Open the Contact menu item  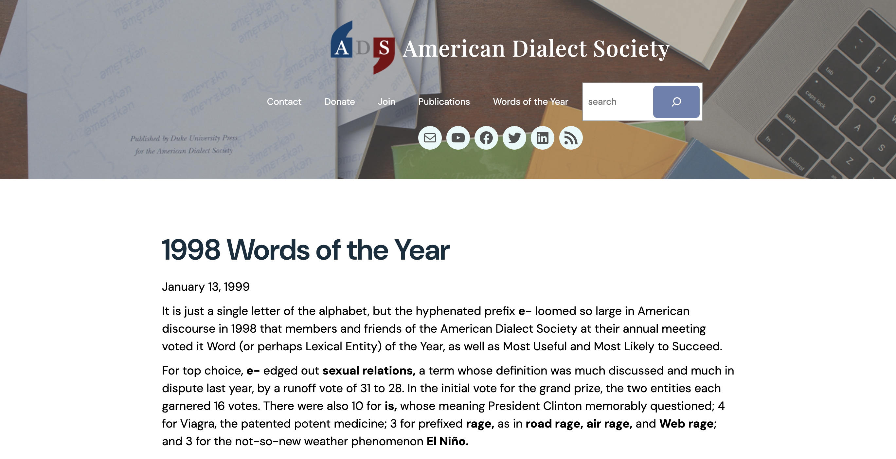coord(284,101)
